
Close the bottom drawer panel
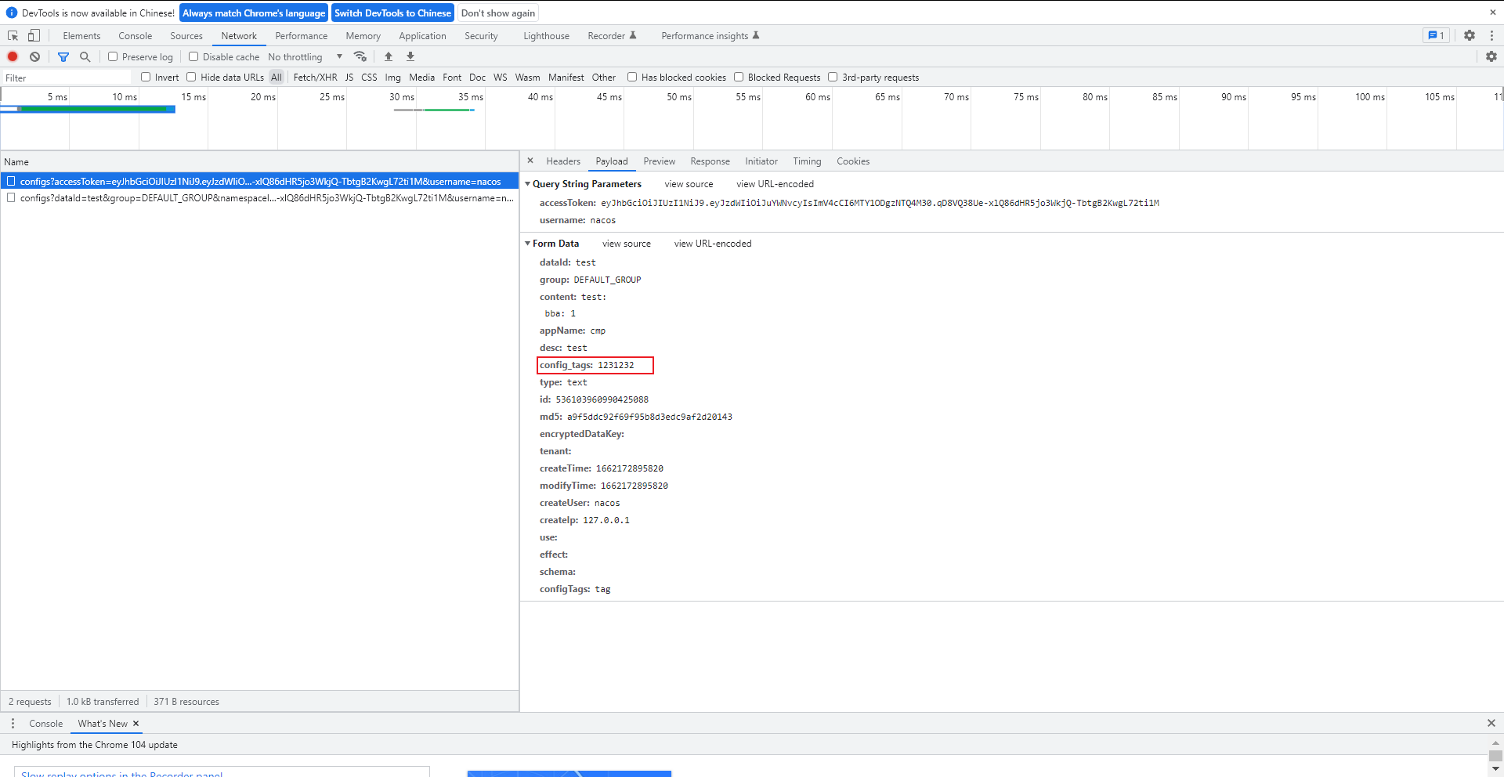1491,723
